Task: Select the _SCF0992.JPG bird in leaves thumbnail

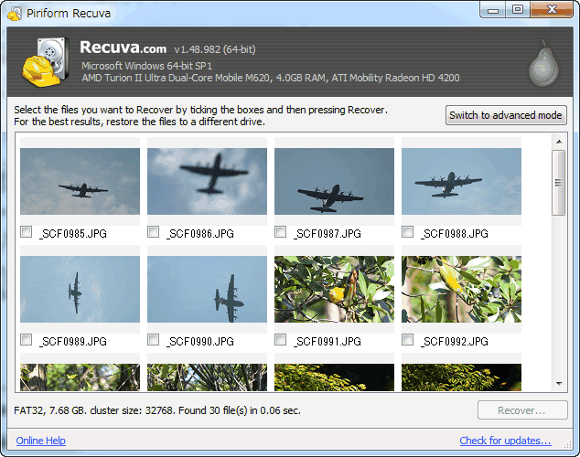Action: [462, 289]
